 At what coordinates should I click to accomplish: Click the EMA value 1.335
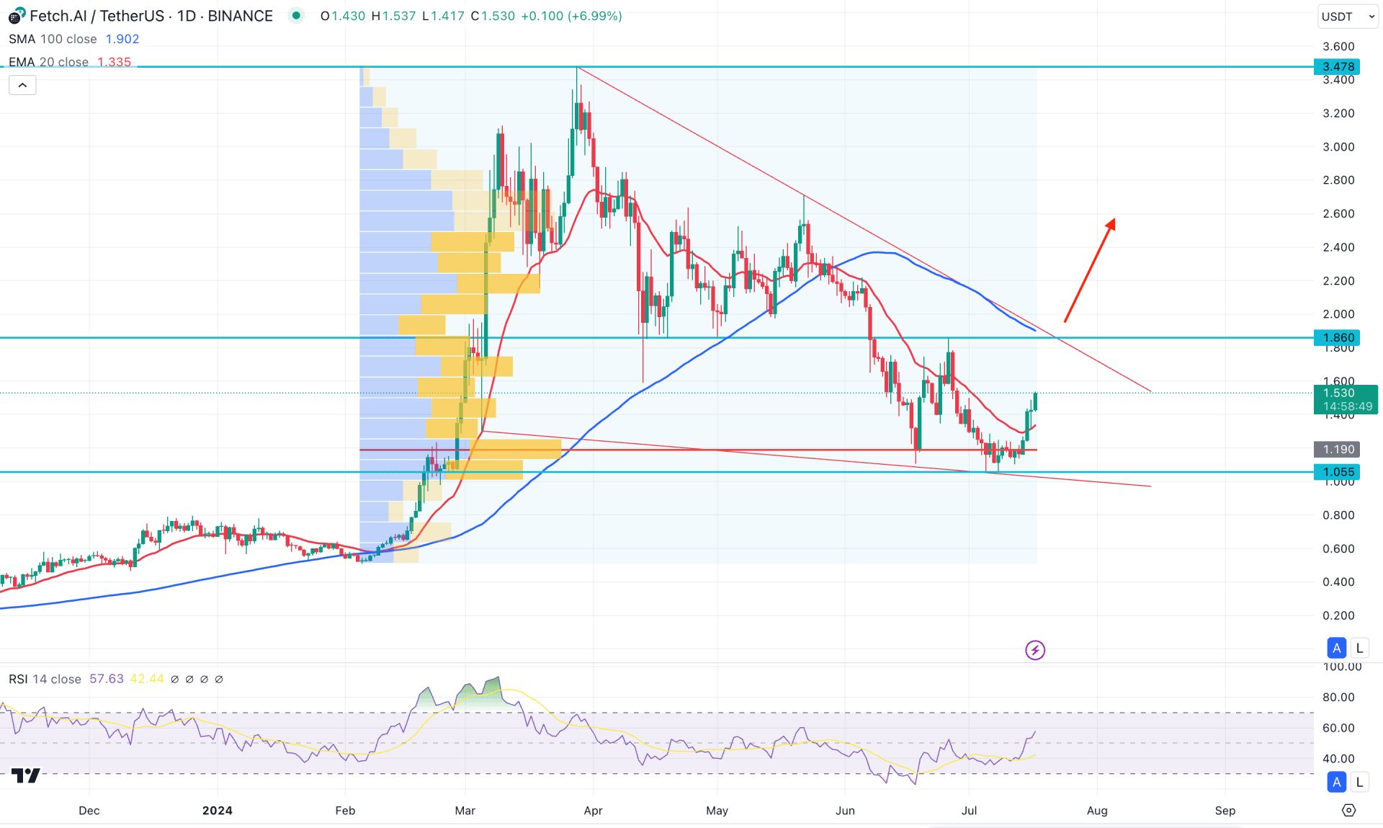pos(115,62)
